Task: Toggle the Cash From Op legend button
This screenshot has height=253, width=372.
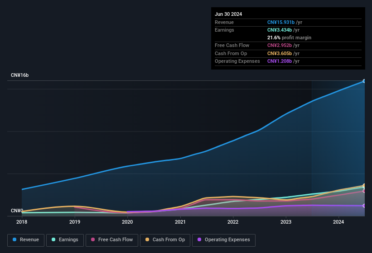Action: point(165,240)
